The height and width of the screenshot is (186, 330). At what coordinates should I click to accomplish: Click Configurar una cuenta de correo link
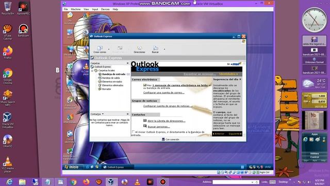click(x=164, y=92)
